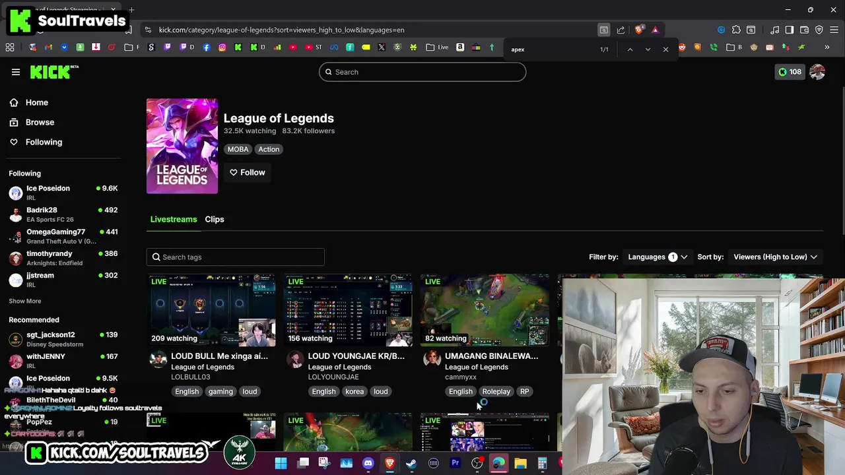Screen dimensions: 845x475
Task: Click the share page icon in address bar
Action: [621, 30]
